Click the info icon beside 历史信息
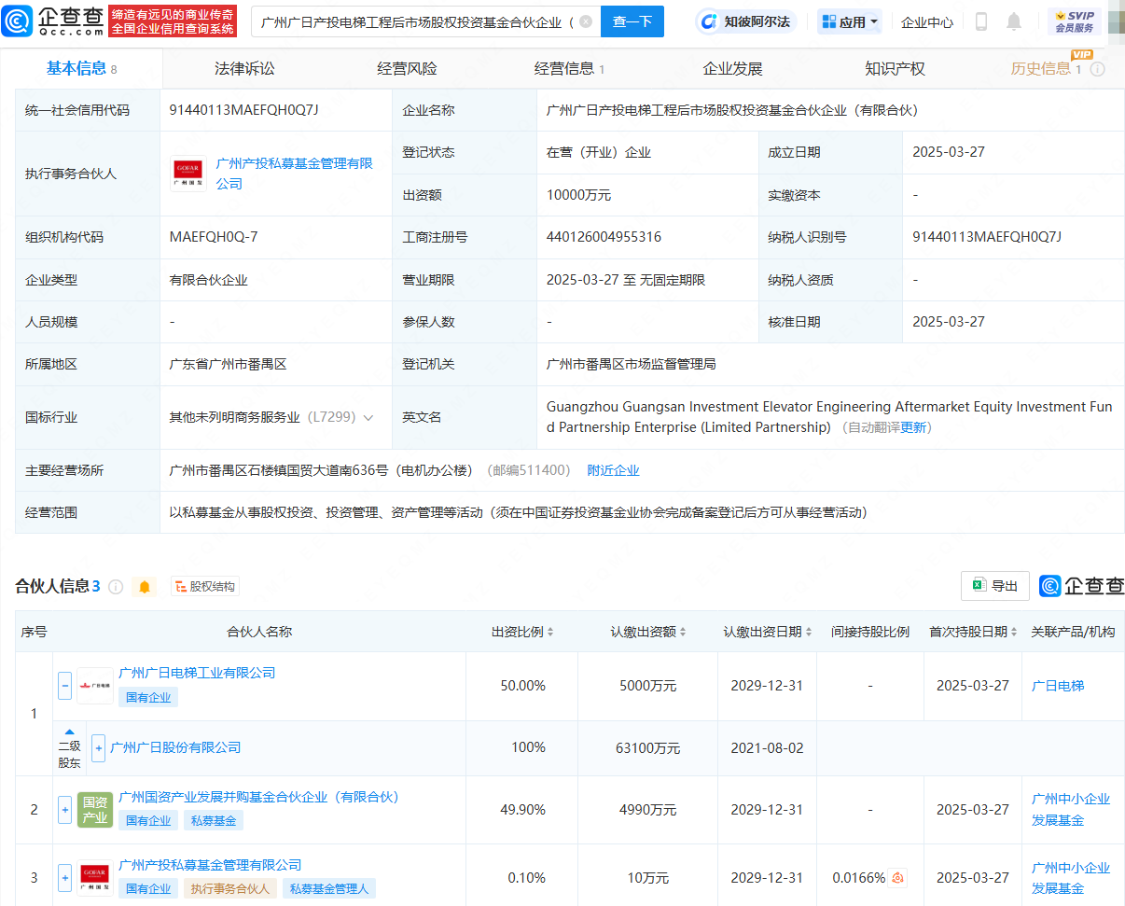This screenshot has height=906, width=1125. click(x=1098, y=69)
